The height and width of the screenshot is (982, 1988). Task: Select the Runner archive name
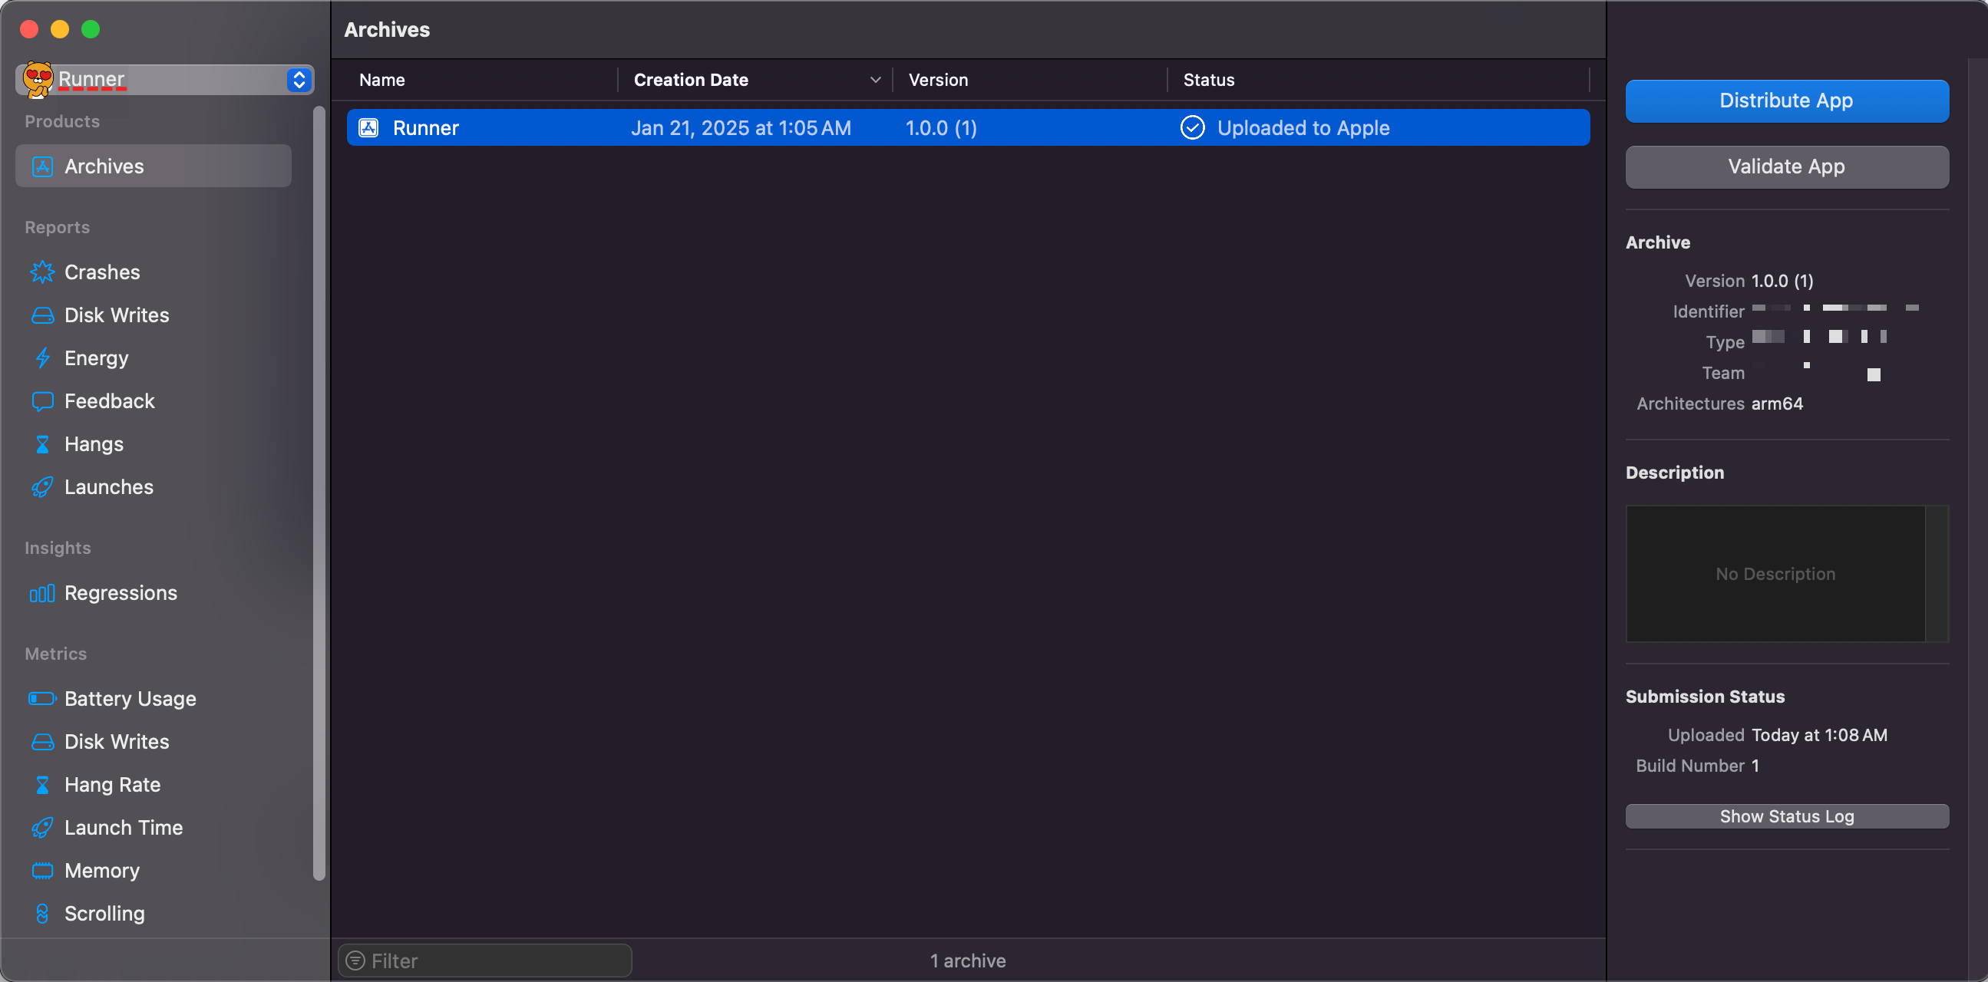coord(426,128)
